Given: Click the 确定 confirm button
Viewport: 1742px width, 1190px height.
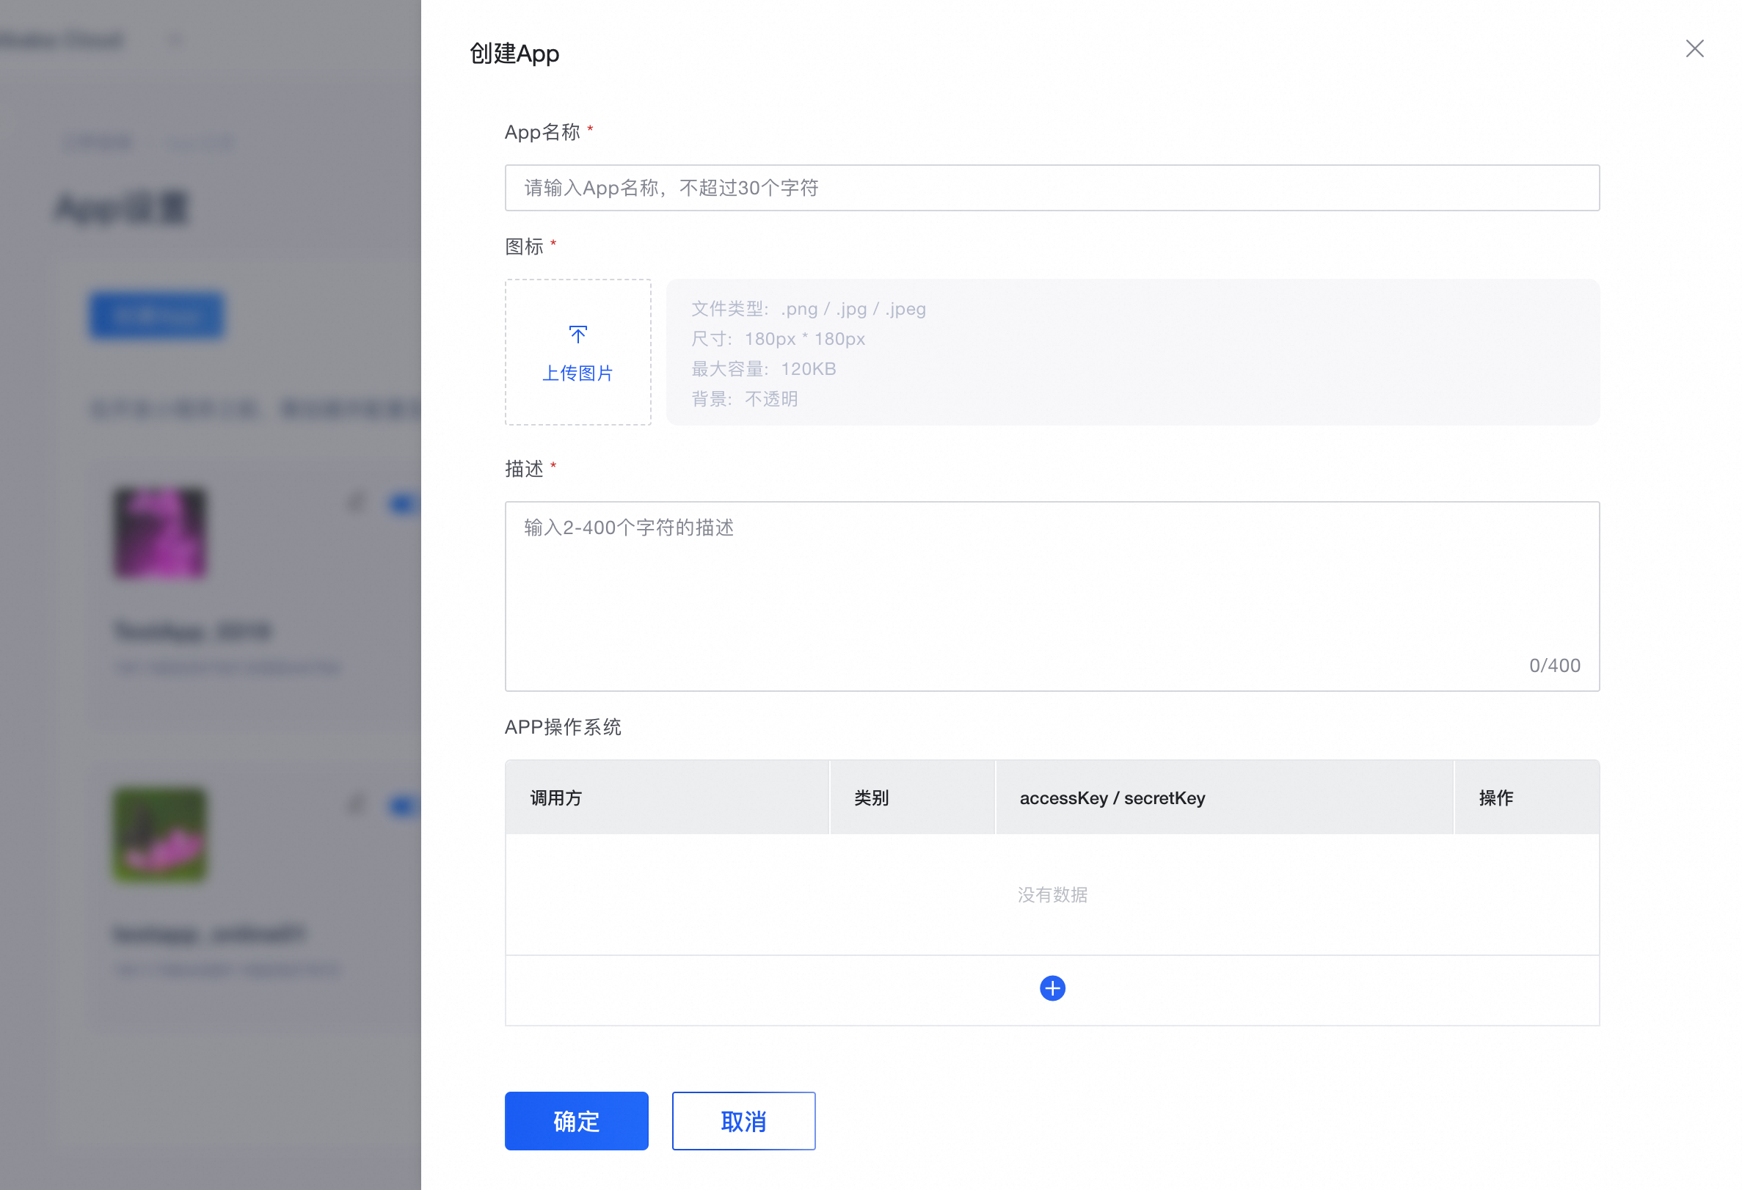Looking at the screenshot, I should pyautogui.click(x=576, y=1120).
